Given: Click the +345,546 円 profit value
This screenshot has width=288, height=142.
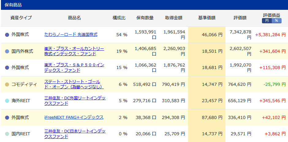Looking at the screenshot, I should 272,101.
